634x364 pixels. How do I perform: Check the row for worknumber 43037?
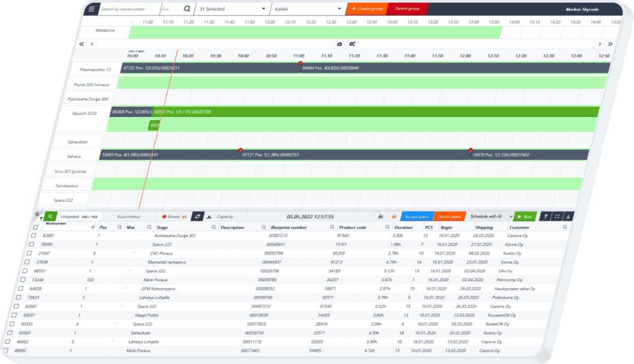click(x=14, y=315)
